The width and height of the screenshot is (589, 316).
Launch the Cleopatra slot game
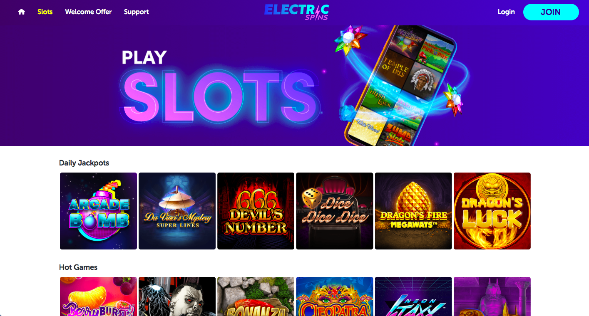pos(334,296)
